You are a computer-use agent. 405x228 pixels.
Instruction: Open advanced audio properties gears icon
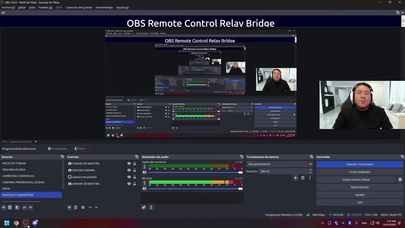(x=144, y=207)
